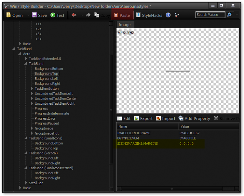Open the StyleHacks menu

[x=149, y=15]
